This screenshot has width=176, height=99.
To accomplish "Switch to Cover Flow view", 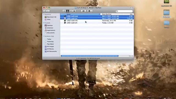I will pos(74,11).
